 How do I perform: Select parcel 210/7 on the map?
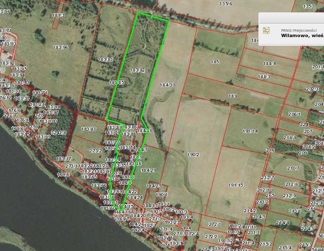click(293, 168)
